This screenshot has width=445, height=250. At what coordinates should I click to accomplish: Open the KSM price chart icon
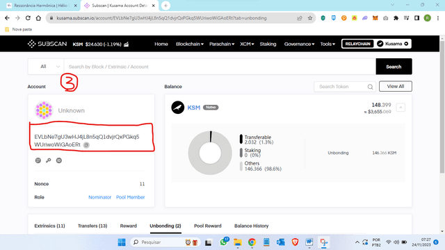127,44
